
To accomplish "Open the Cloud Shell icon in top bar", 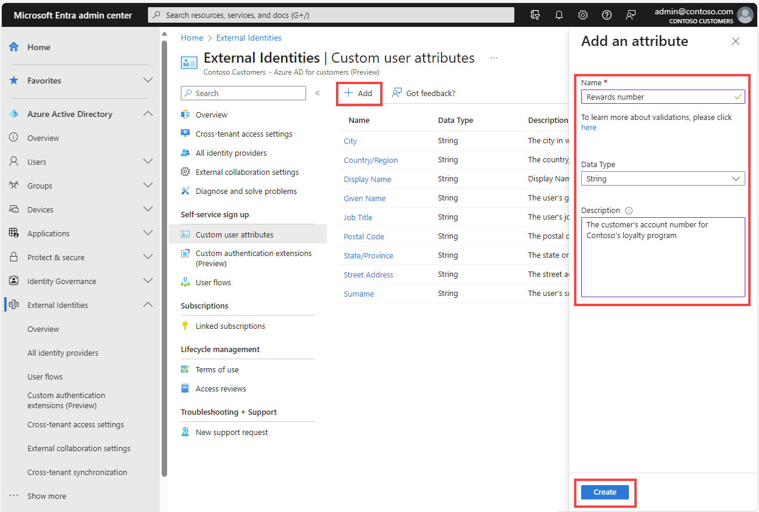I will pyautogui.click(x=535, y=15).
